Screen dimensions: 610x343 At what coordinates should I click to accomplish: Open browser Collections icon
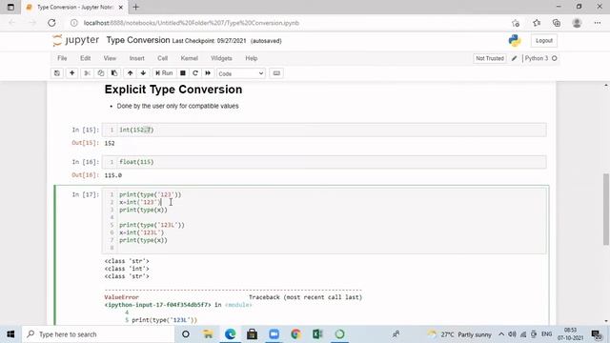557,23
